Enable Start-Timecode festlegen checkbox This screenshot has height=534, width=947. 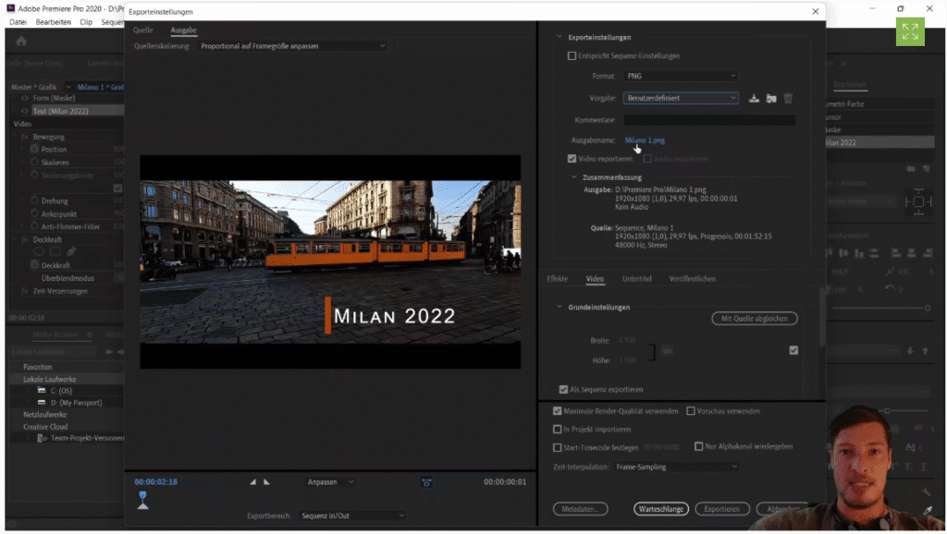[558, 448]
